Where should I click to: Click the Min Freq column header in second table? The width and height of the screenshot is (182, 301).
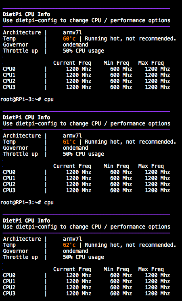pyautogui.click(x=116, y=166)
